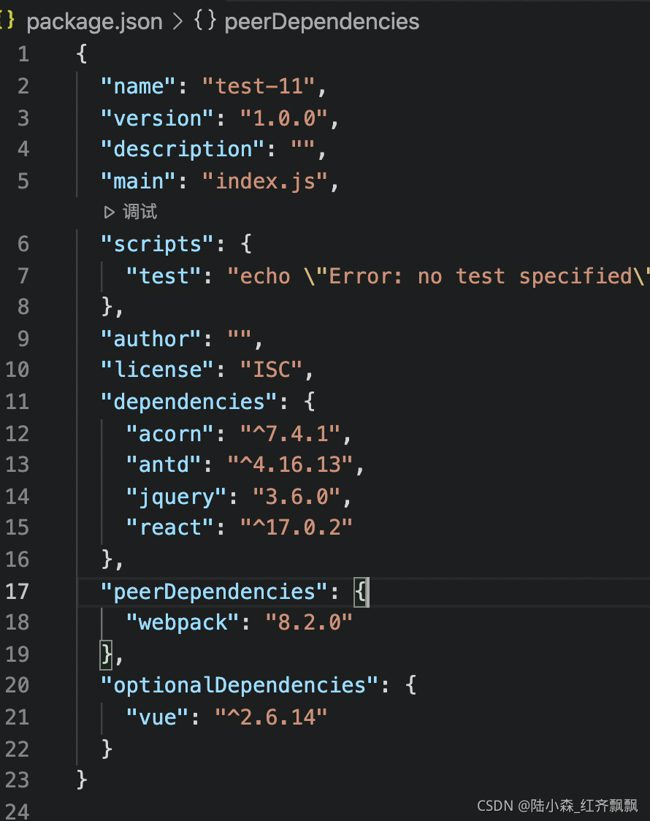650x821 pixels.
Task: Click the package.json breadcrumb segment
Action: pos(94,22)
